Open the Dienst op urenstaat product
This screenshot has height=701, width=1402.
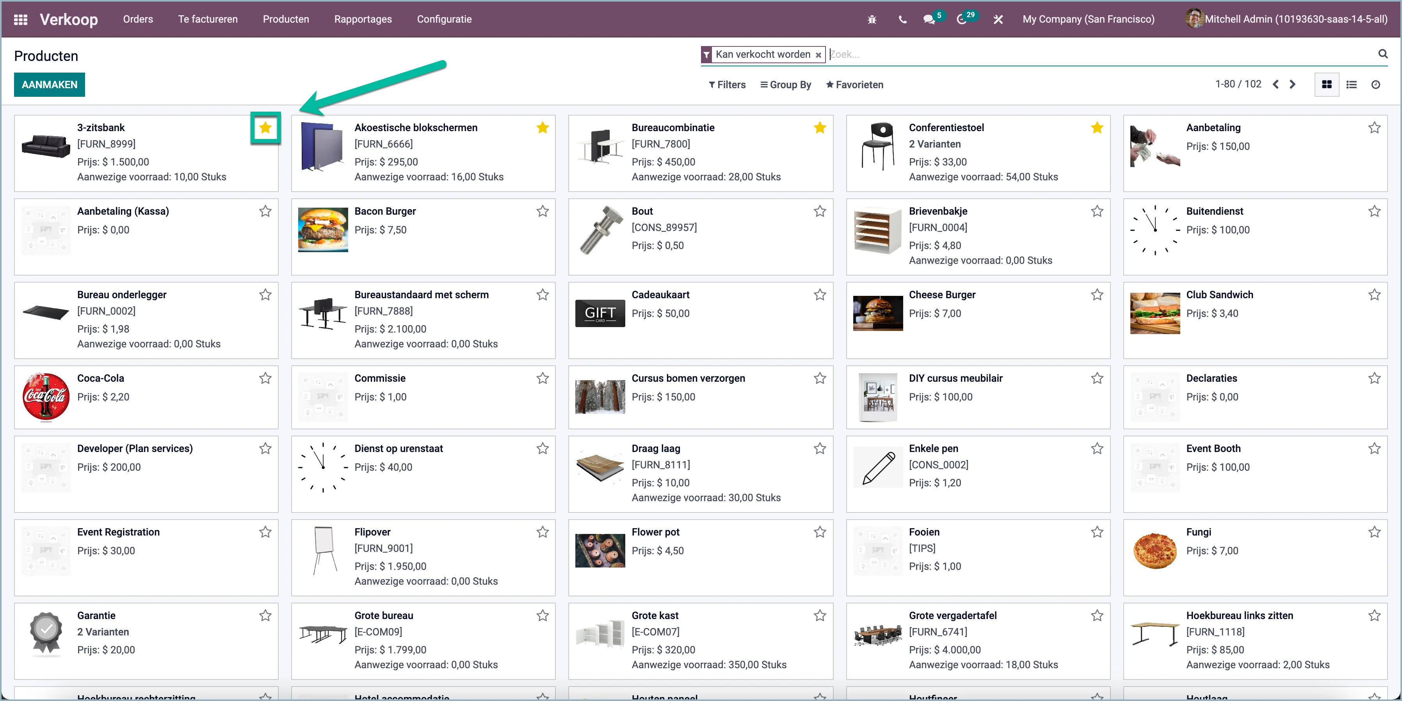click(x=423, y=474)
